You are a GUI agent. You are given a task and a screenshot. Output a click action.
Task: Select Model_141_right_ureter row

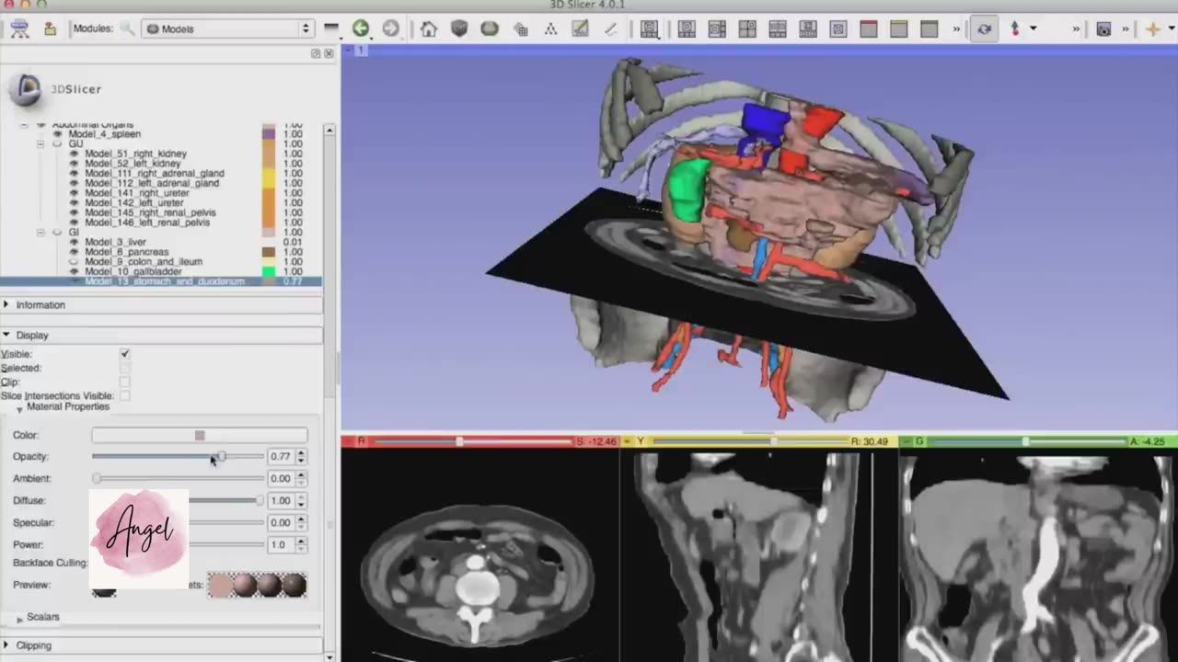137,193
